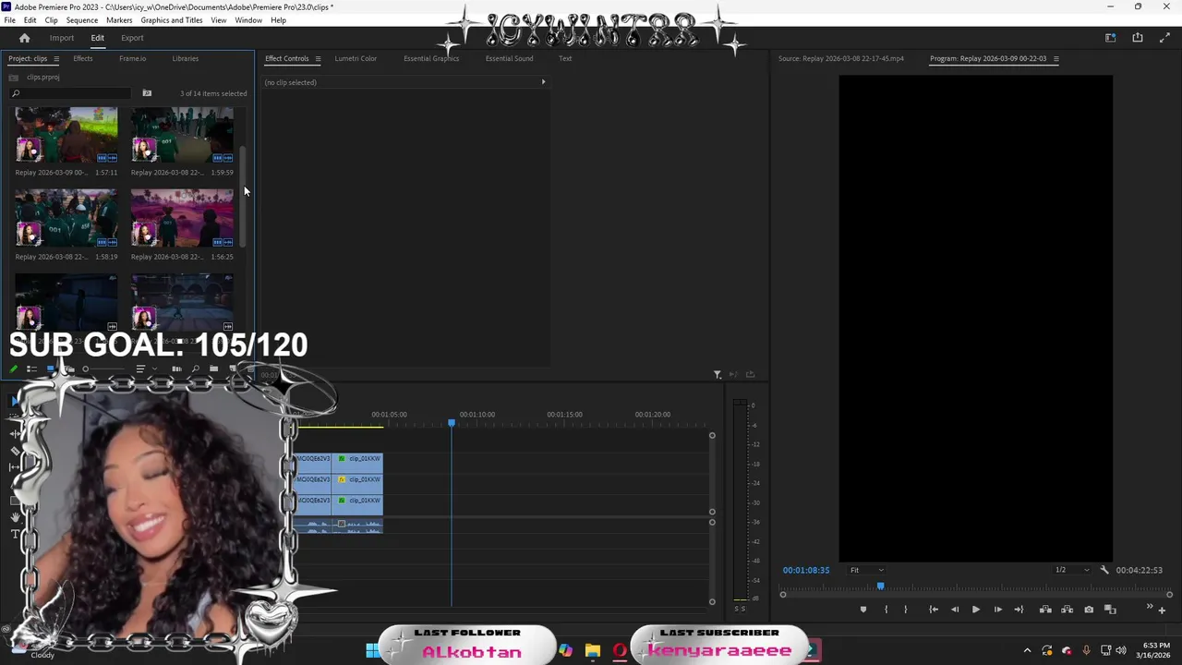Open the 1/2 playback resolution dropdown

pyautogui.click(x=1072, y=570)
